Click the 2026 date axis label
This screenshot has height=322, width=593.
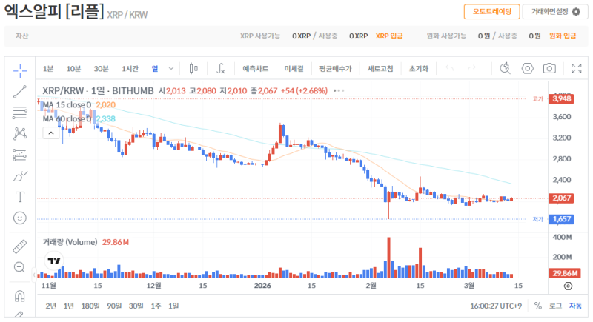point(262,286)
